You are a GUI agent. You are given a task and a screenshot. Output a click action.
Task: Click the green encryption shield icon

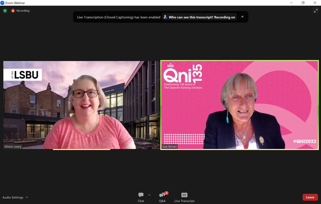(x=5, y=11)
